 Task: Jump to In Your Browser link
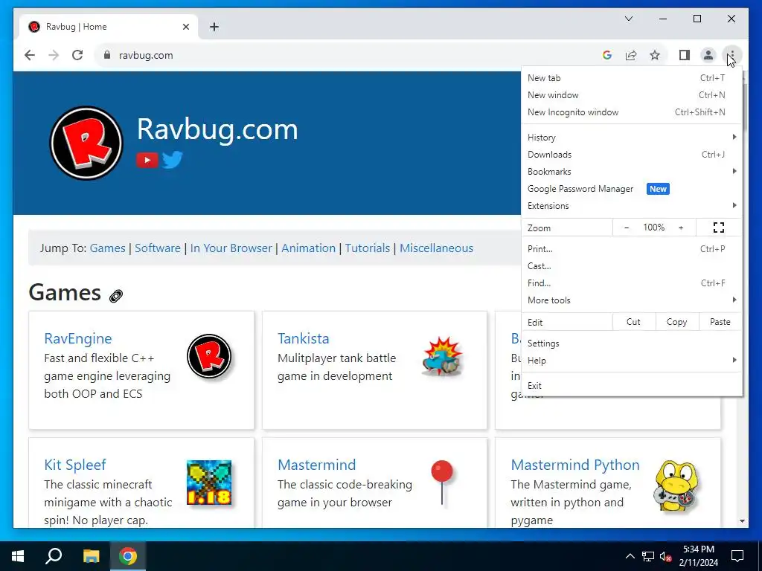coord(231,248)
